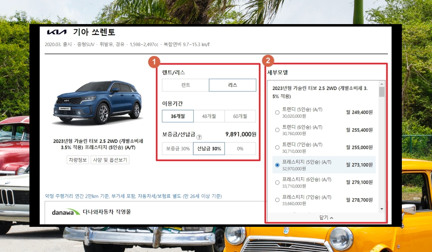Click the 32,970,000원 vehicle price
This screenshot has width=432, height=252.
point(294,169)
